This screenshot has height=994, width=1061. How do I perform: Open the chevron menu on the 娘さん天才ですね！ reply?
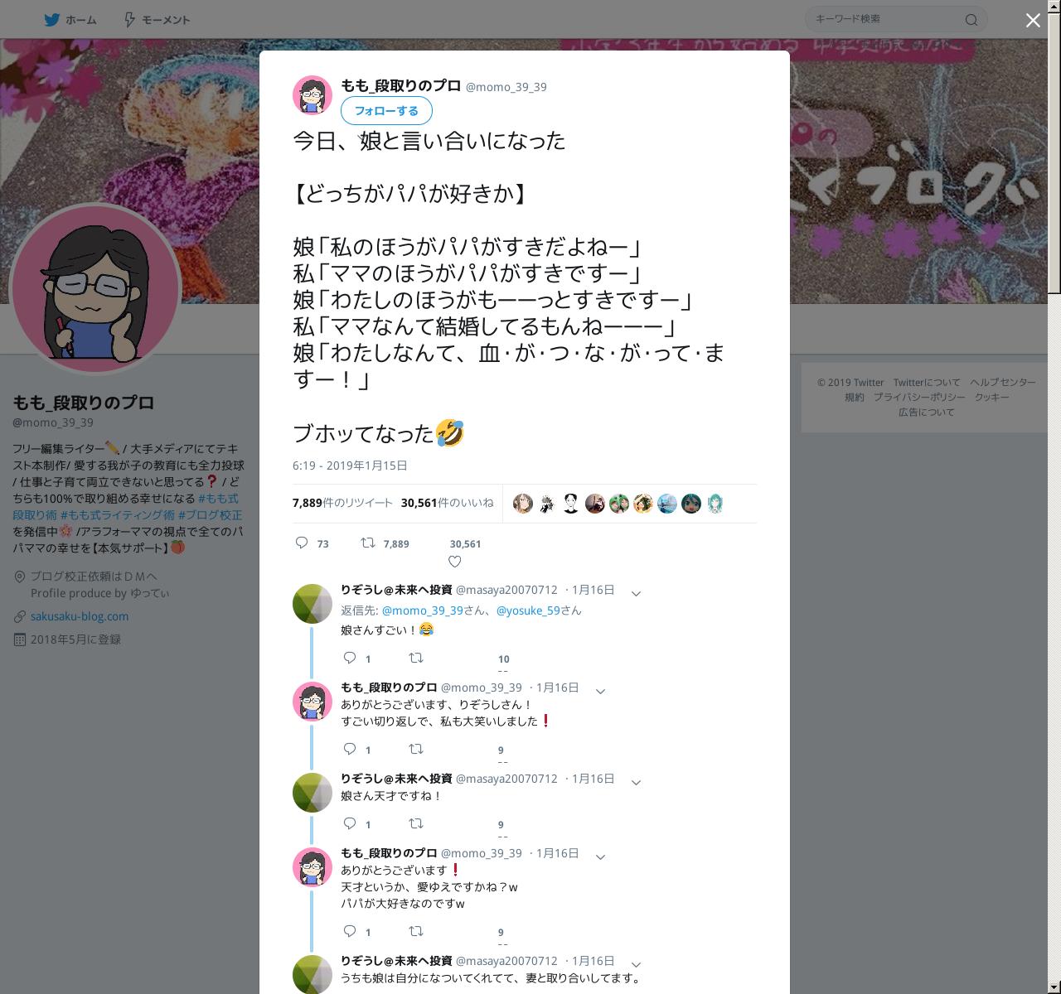click(637, 782)
